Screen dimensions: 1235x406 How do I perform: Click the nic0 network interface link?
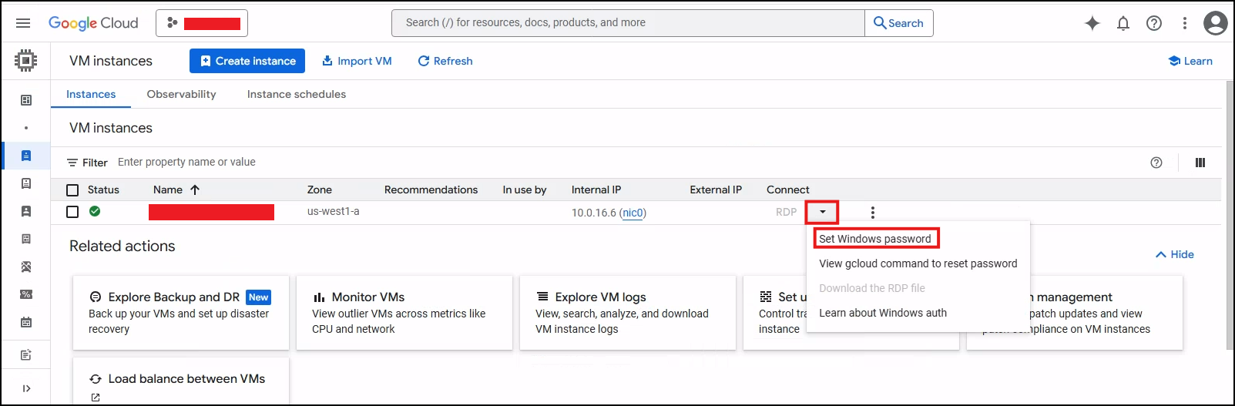pos(633,213)
